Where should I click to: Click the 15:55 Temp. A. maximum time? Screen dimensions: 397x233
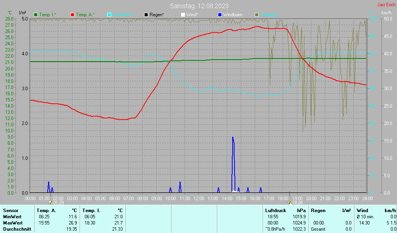point(44,223)
